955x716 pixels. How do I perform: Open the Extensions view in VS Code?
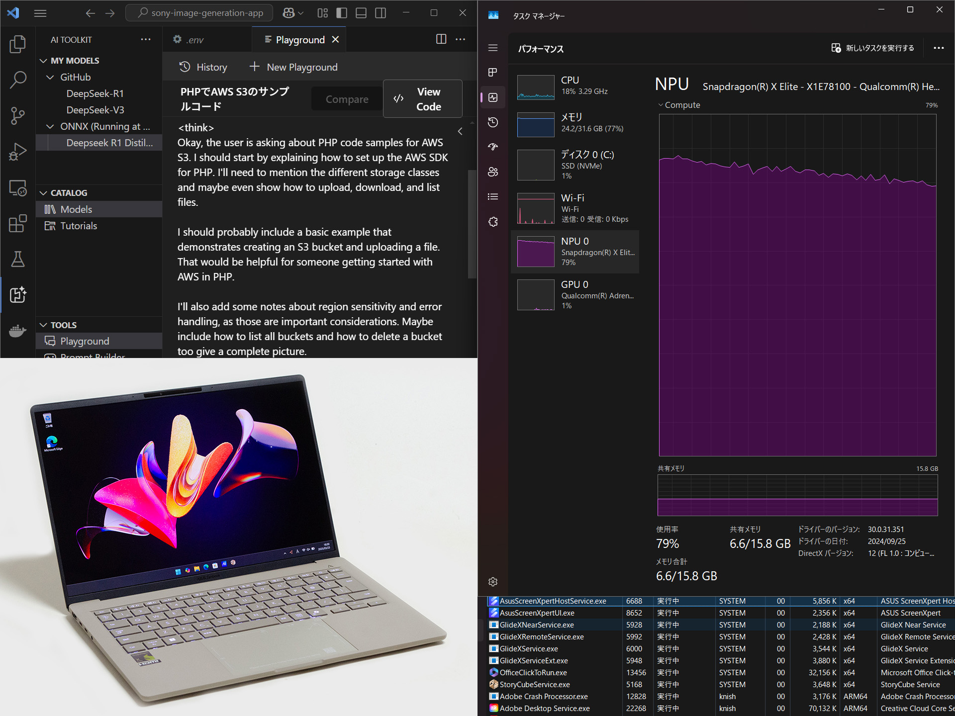coord(18,224)
